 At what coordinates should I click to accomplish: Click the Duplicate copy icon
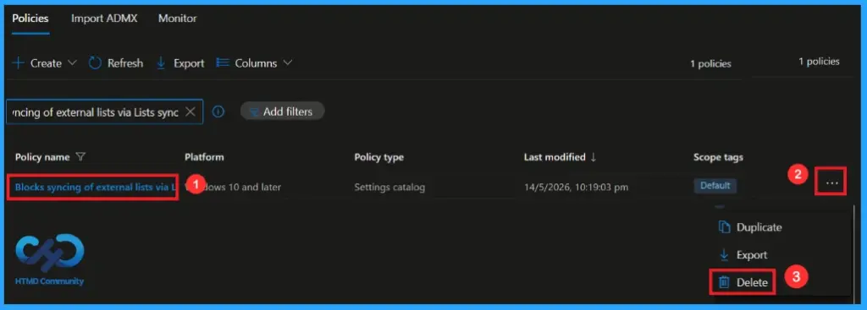pyautogui.click(x=724, y=227)
